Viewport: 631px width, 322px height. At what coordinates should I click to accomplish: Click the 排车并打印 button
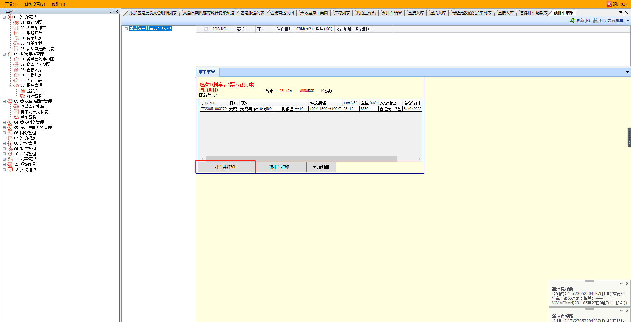point(225,167)
